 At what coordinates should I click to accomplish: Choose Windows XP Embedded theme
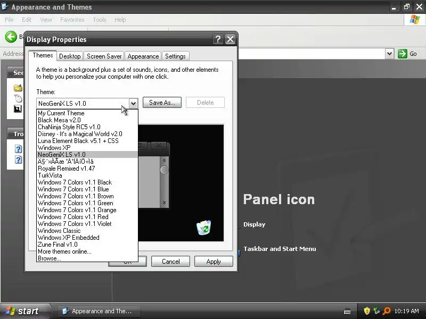click(87, 238)
